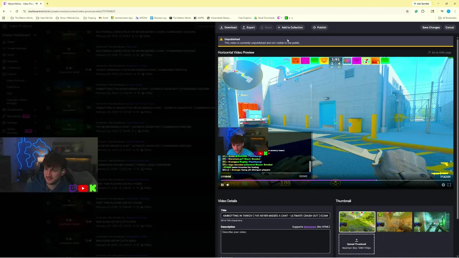Mute the video preview volume
The height and width of the screenshot is (258, 459).
click(x=228, y=185)
